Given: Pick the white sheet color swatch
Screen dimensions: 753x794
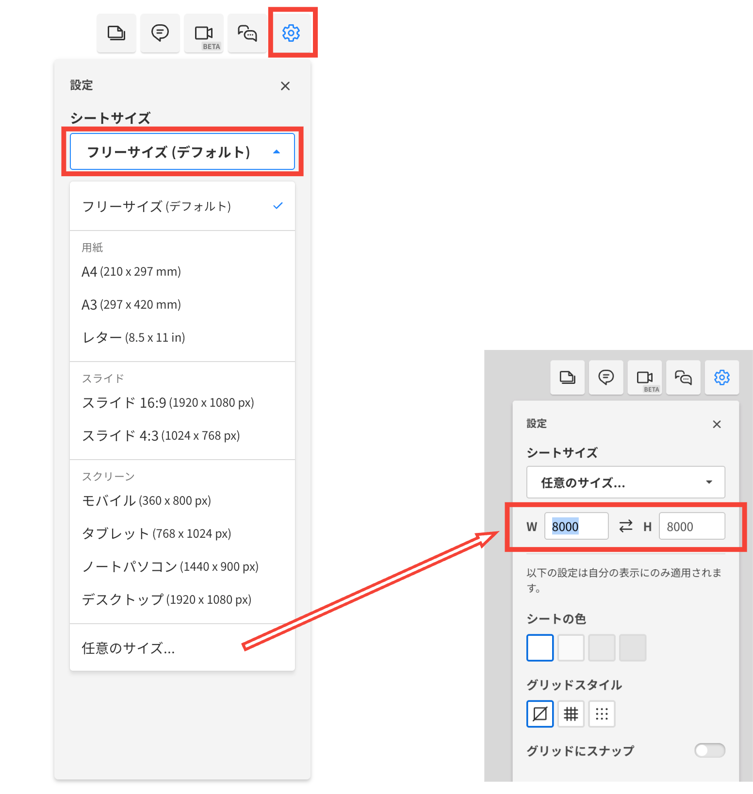Looking at the screenshot, I should click(540, 647).
